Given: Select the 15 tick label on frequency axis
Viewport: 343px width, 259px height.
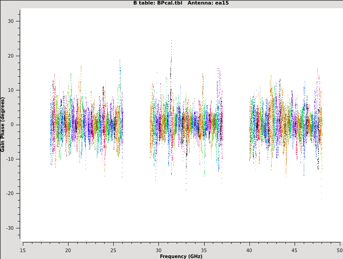Looking at the screenshot, I should [x=23, y=250].
